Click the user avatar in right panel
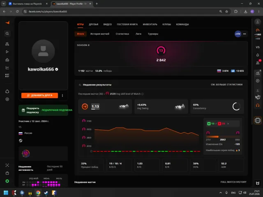Viewport: 263px width, 197px height. coord(258,22)
